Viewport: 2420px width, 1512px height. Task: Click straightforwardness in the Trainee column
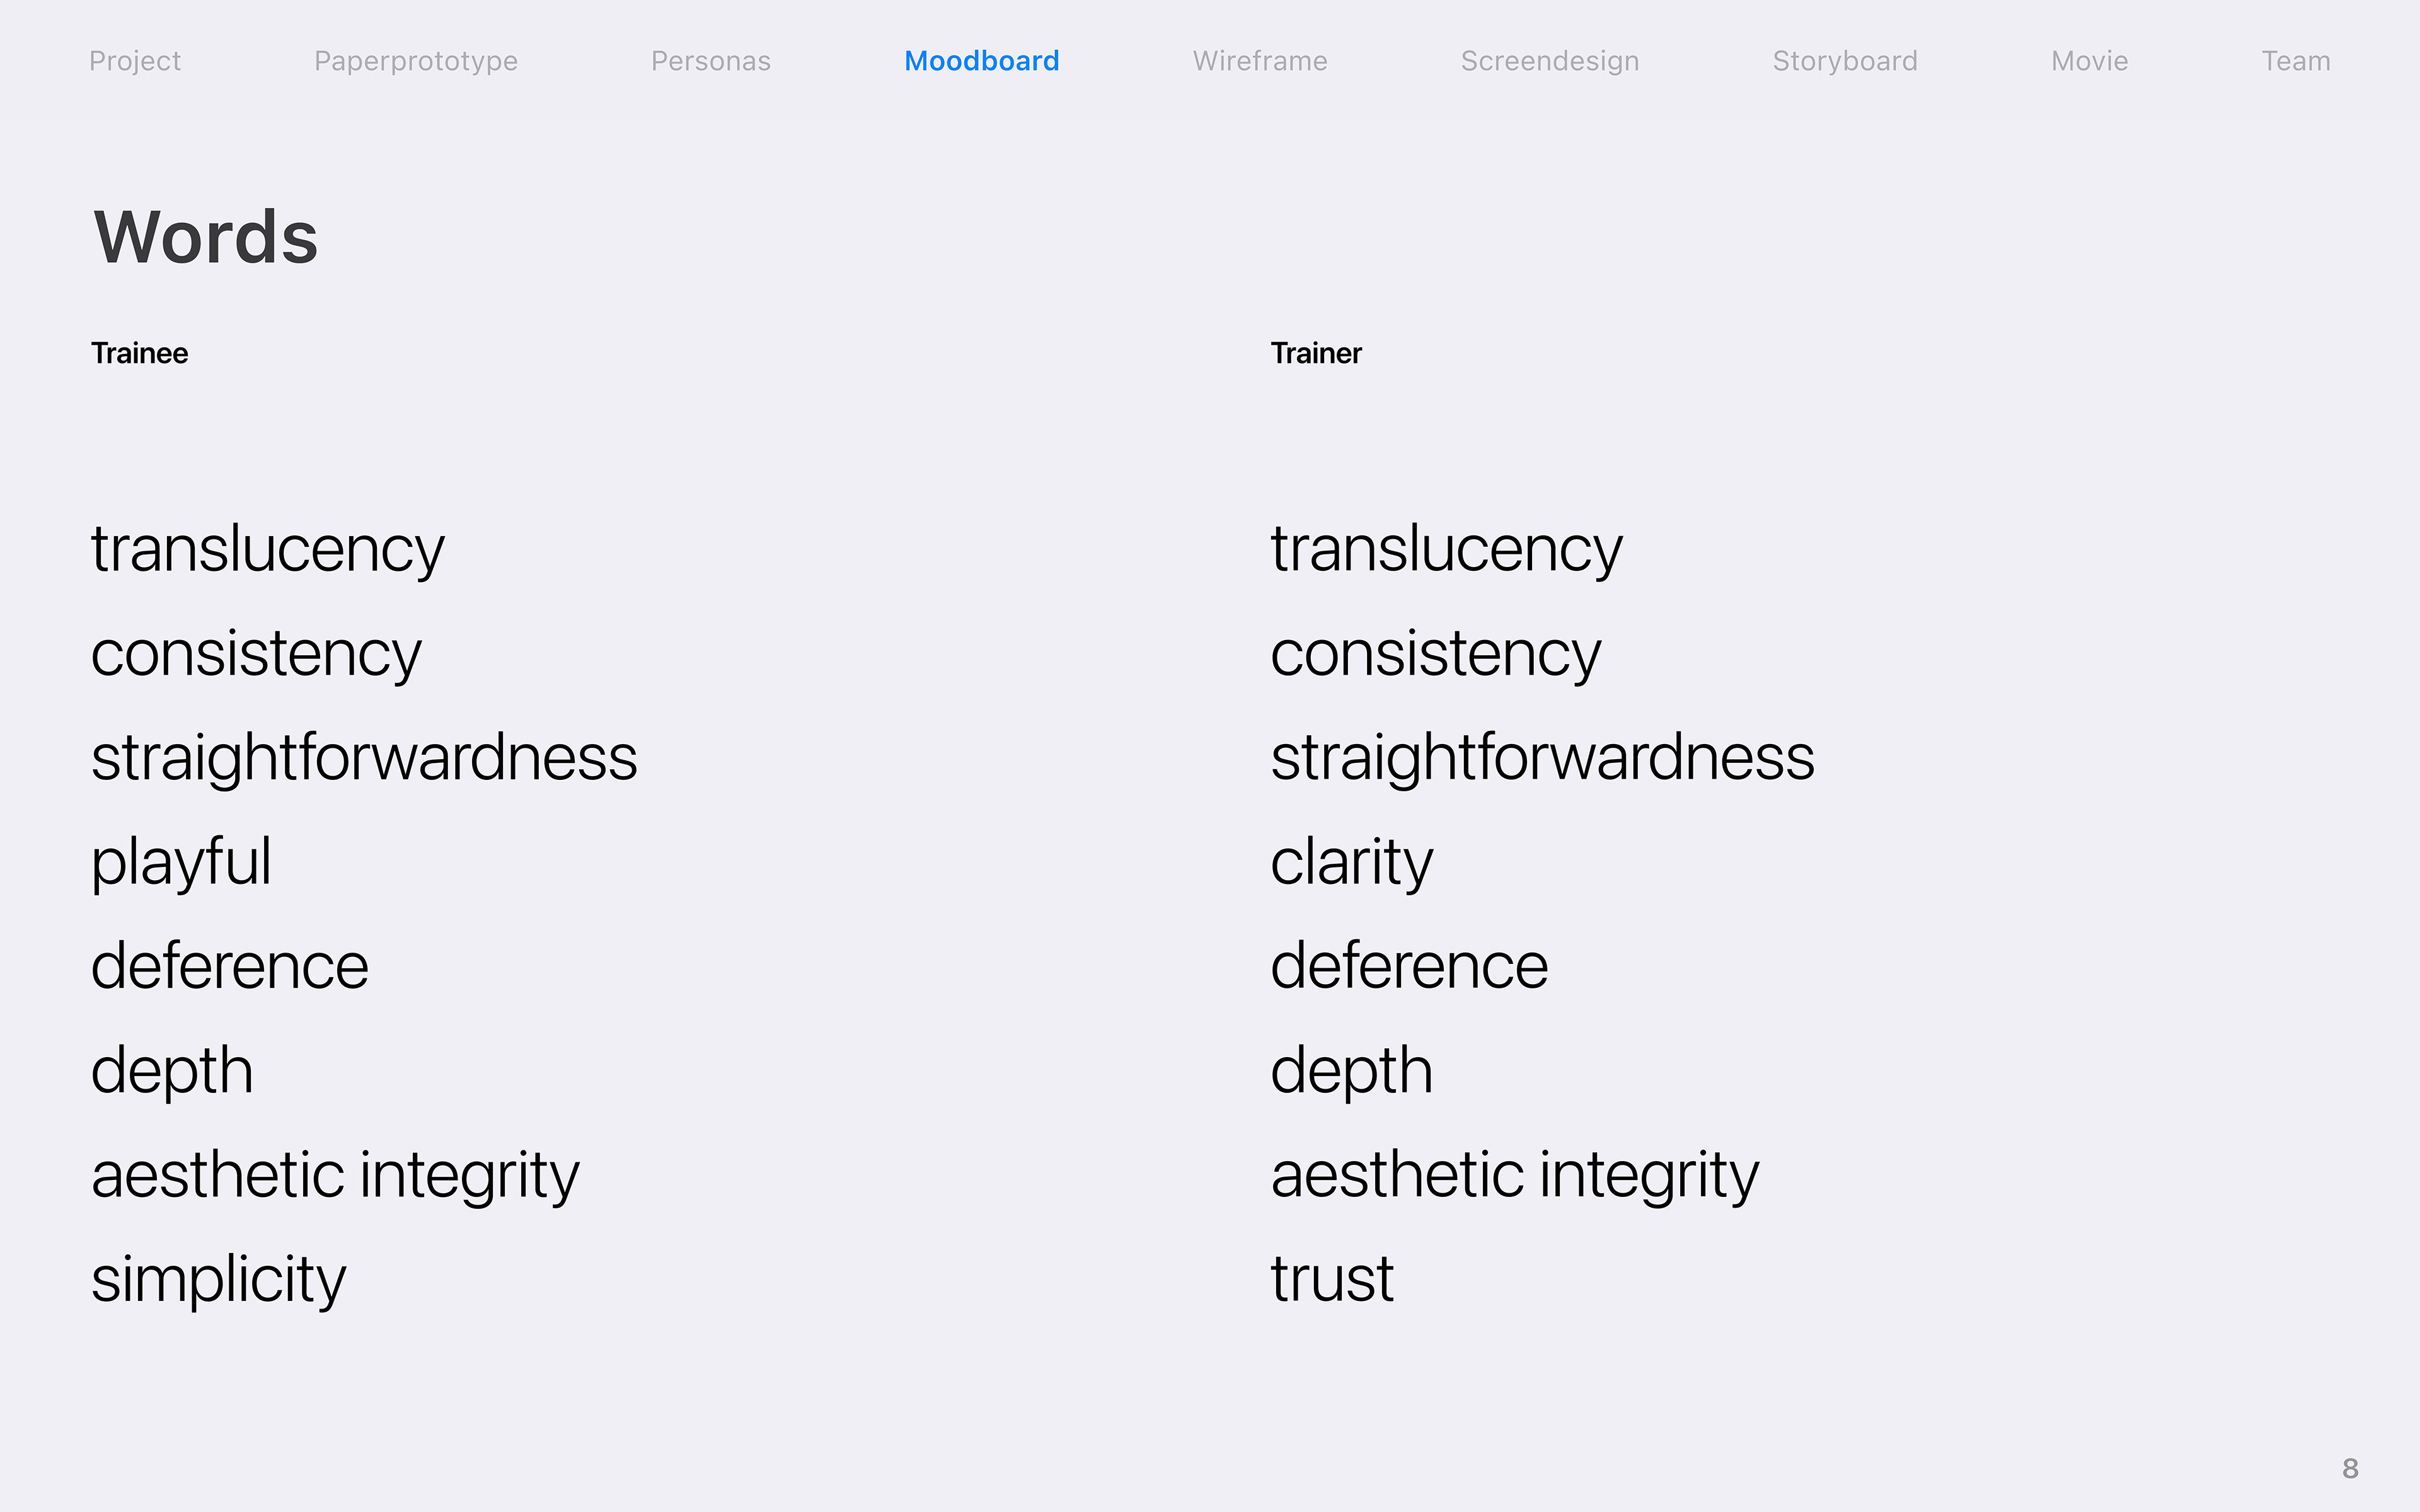364,758
